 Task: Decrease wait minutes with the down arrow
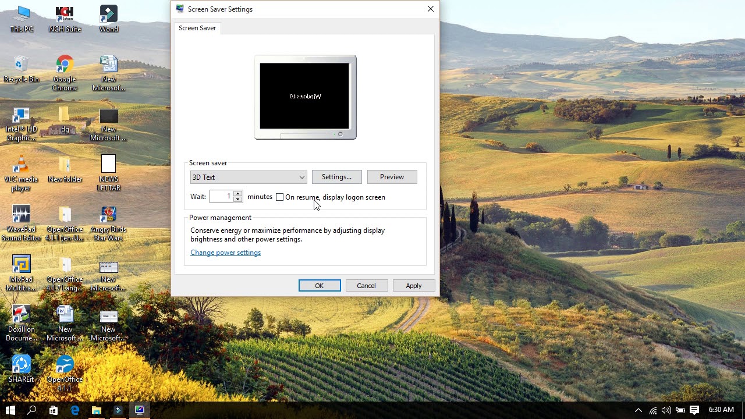pos(237,200)
